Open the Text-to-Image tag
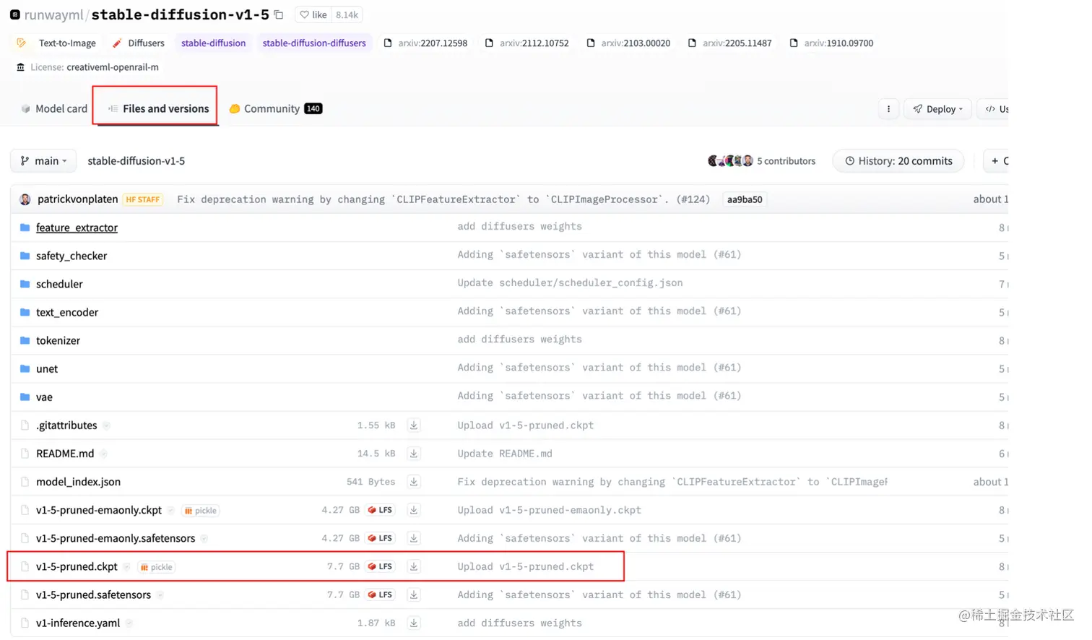 tap(57, 43)
